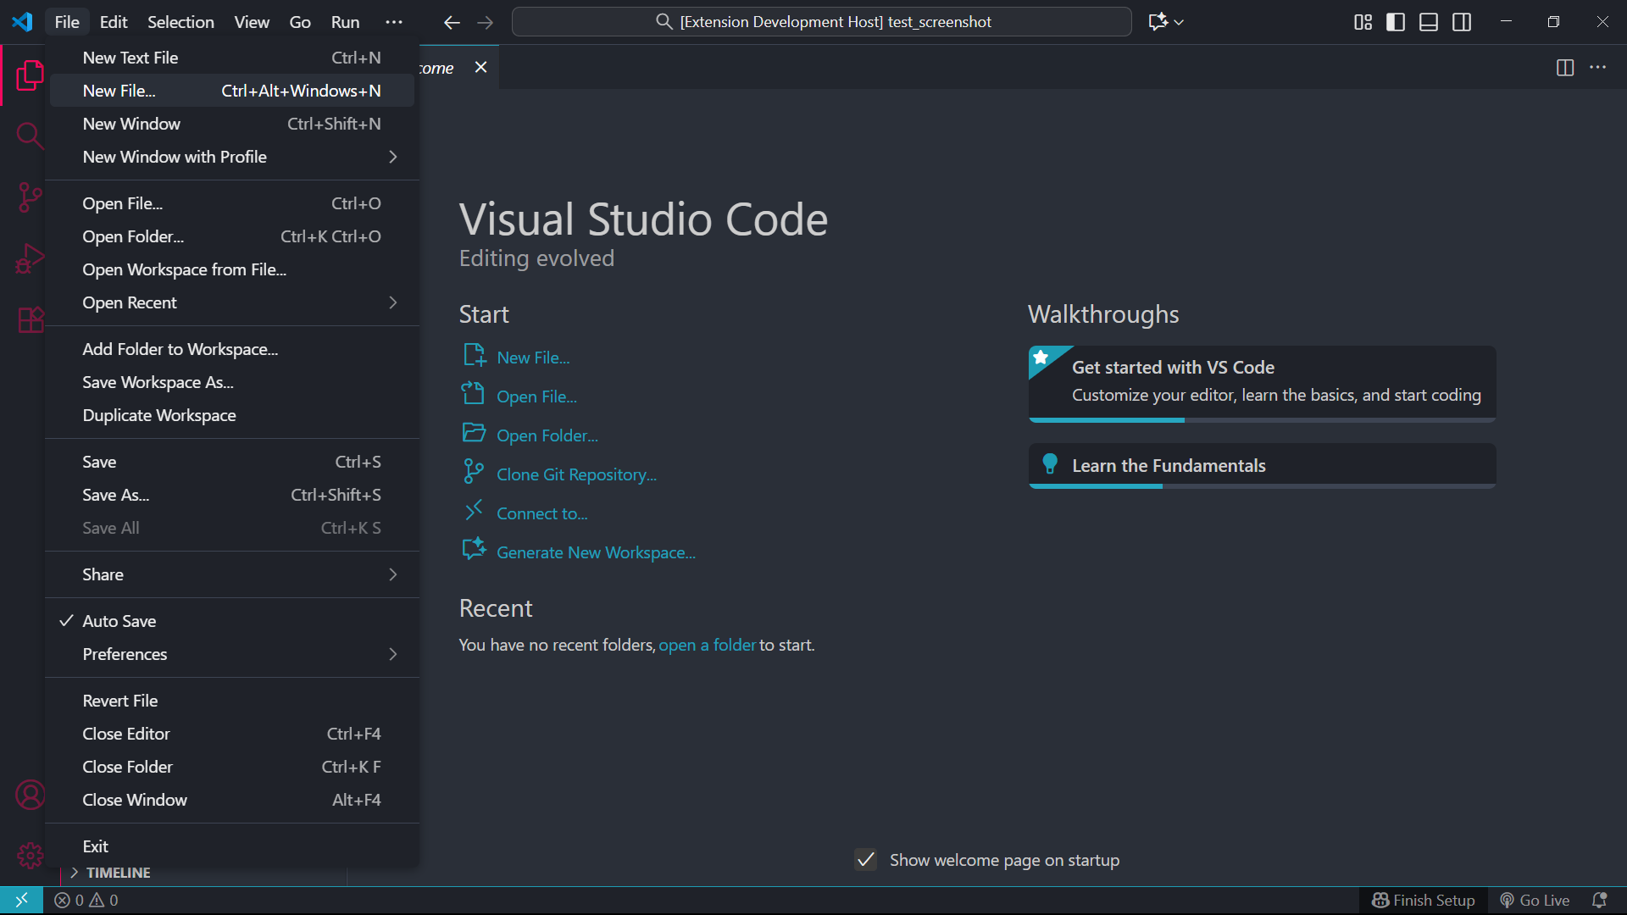Expand the TIMELINE section

pyautogui.click(x=118, y=873)
